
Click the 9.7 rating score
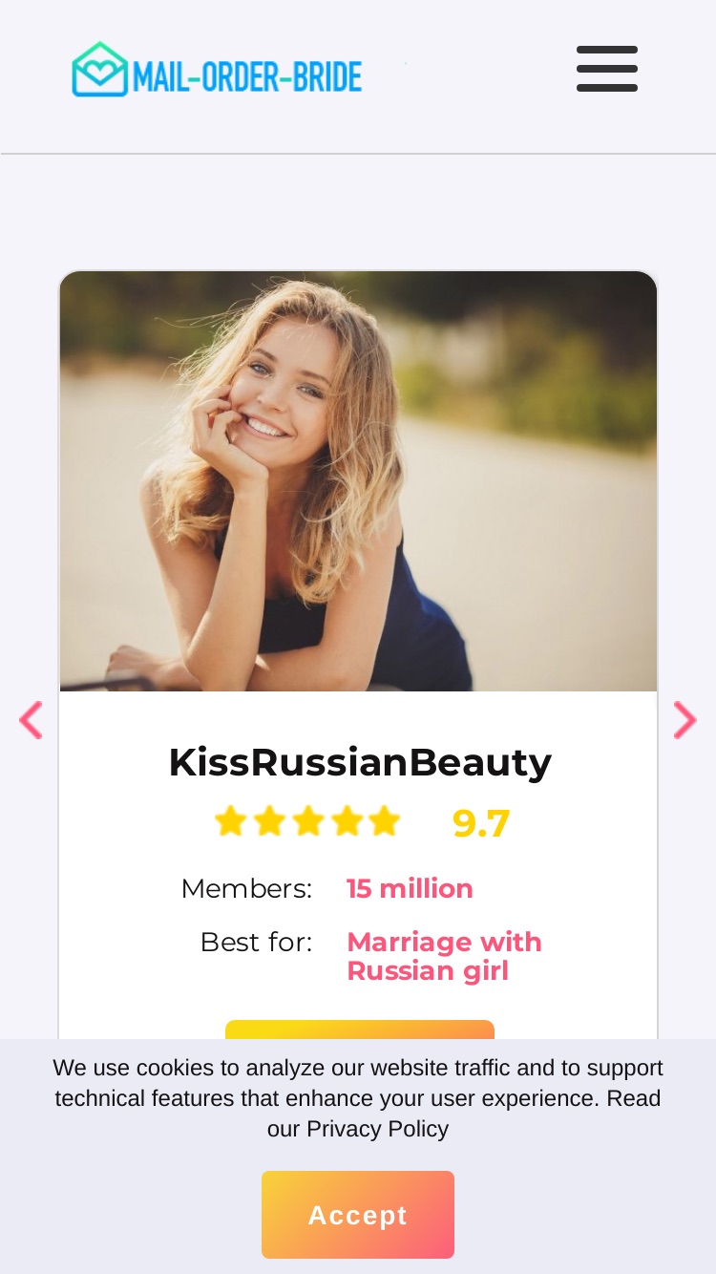click(481, 823)
